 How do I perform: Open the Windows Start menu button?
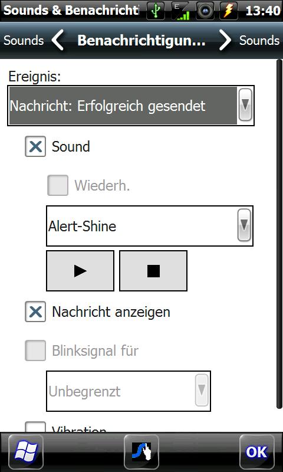tap(25, 452)
